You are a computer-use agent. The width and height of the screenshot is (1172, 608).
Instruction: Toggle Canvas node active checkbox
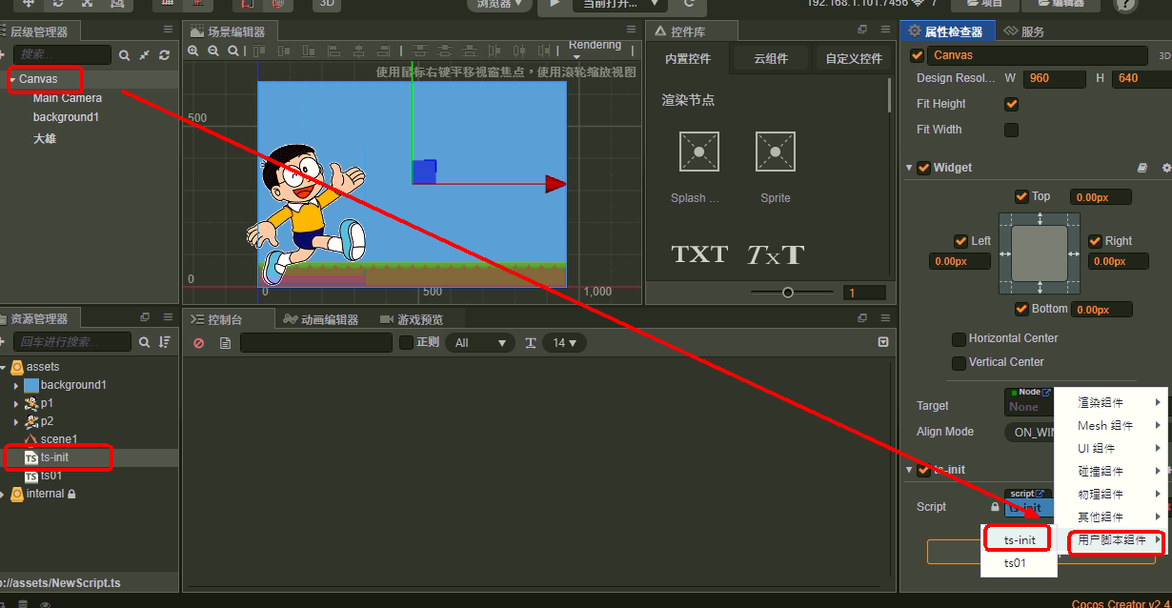tap(918, 55)
